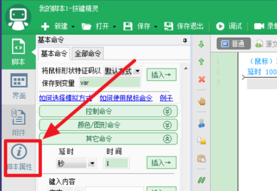Click the record camera icon
The height and width of the screenshot is (191, 277).
tap(259, 26)
